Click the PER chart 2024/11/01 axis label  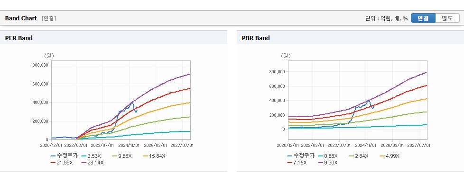point(130,145)
